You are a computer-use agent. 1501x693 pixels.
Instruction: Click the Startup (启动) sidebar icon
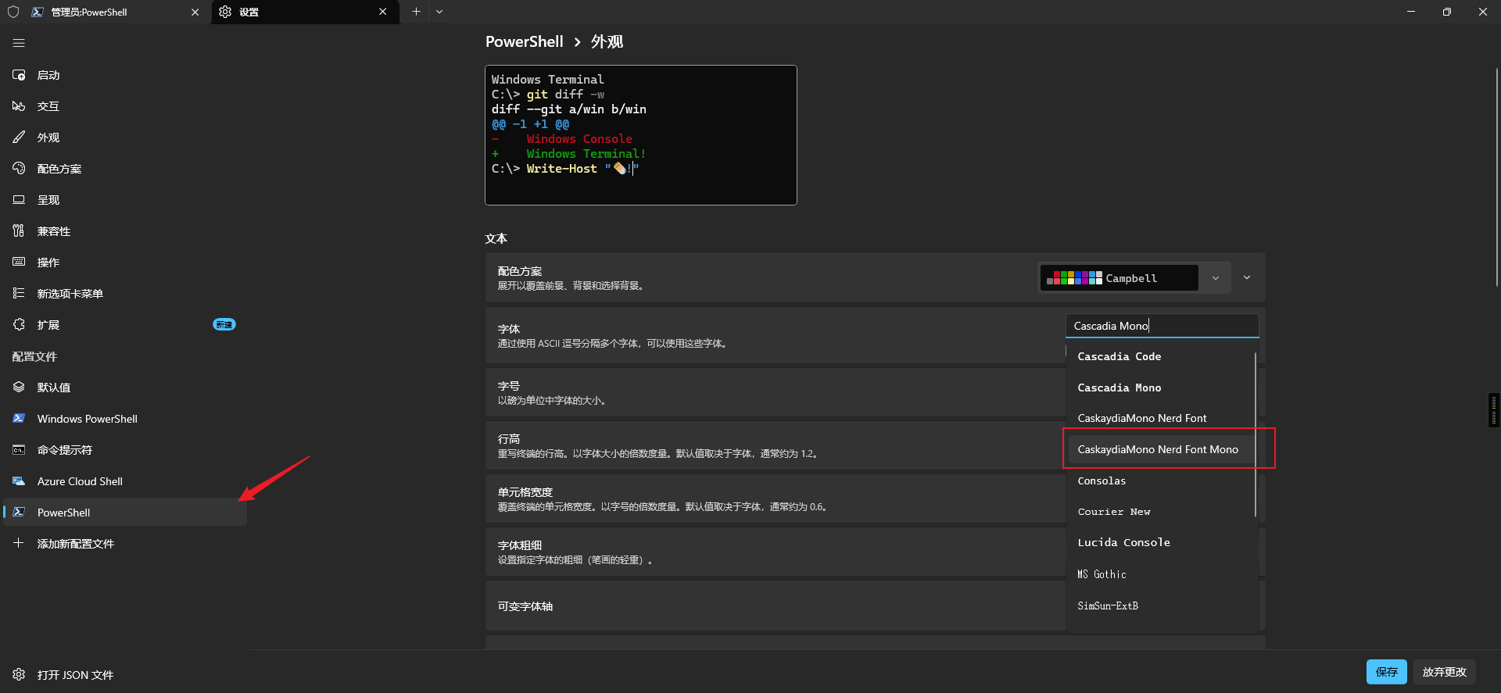(x=19, y=75)
